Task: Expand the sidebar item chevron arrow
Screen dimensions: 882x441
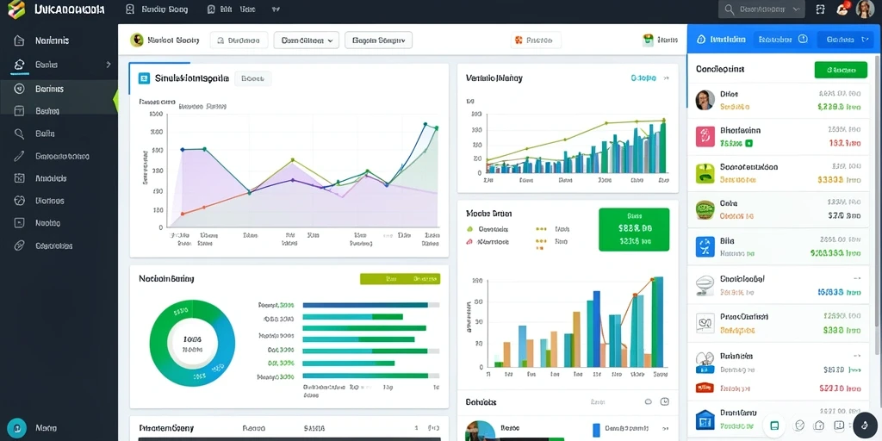Action: tap(109, 65)
